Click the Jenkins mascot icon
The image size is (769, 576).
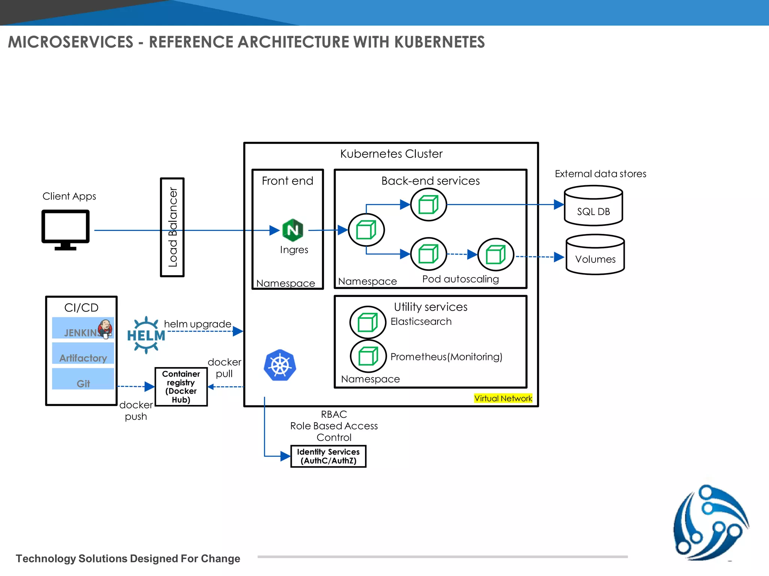[106, 328]
